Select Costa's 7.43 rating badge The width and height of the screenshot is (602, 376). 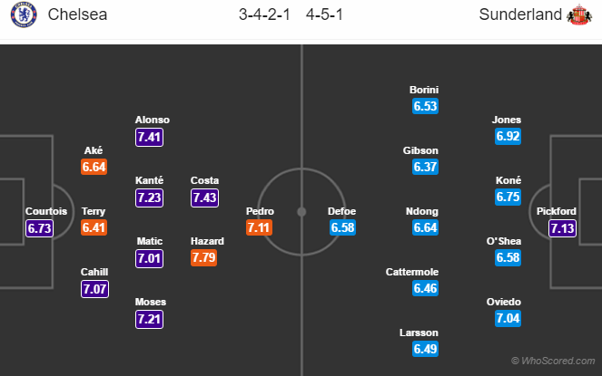pos(204,198)
